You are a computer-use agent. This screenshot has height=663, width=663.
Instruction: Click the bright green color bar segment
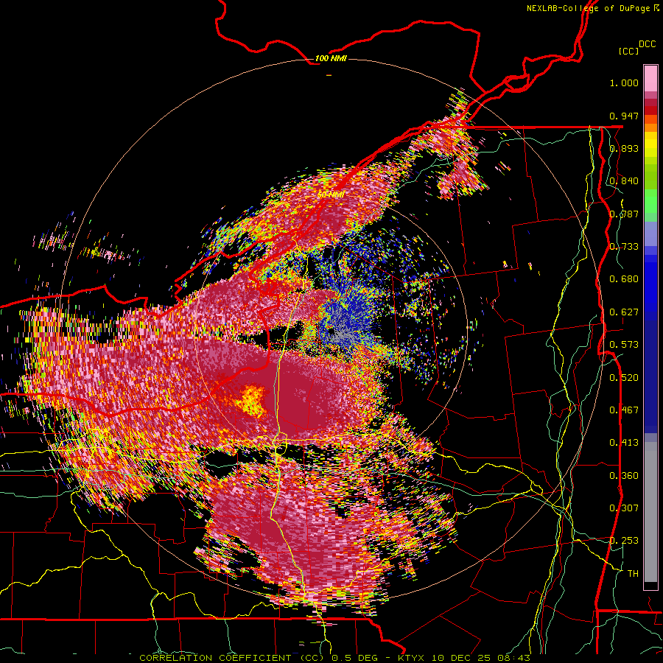point(650,200)
